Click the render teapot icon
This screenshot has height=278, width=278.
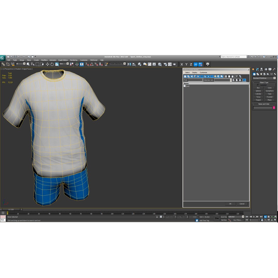coord(175,64)
